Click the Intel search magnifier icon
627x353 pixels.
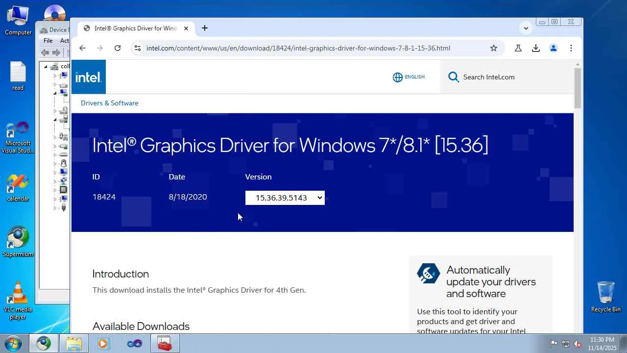point(454,77)
